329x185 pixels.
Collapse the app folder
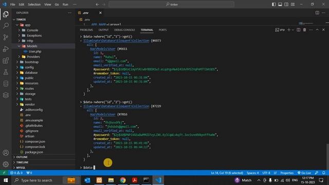tap(28, 25)
